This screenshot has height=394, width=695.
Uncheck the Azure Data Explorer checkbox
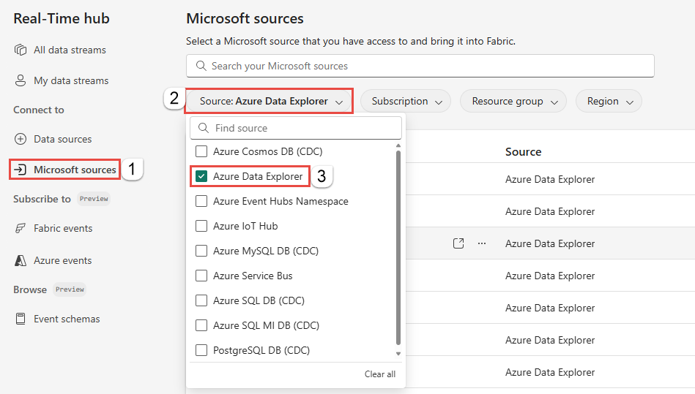click(x=201, y=176)
